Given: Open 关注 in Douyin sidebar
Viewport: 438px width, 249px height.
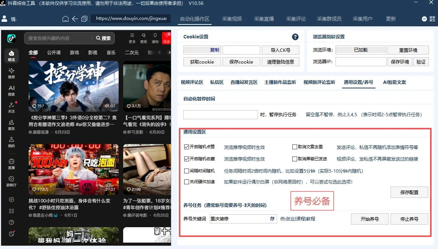Looking at the screenshot, I should tap(11, 108).
